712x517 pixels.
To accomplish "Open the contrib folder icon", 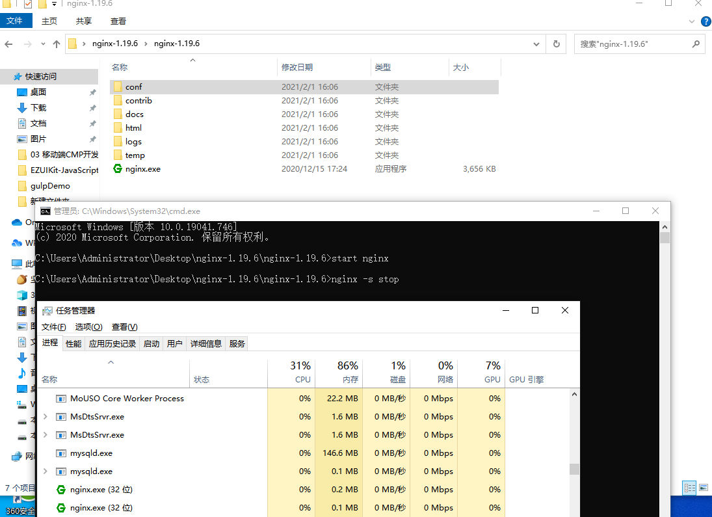I will (x=118, y=100).
